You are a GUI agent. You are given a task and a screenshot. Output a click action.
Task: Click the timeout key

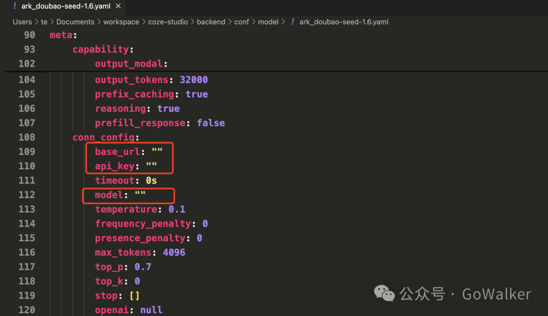coord(115,180)
